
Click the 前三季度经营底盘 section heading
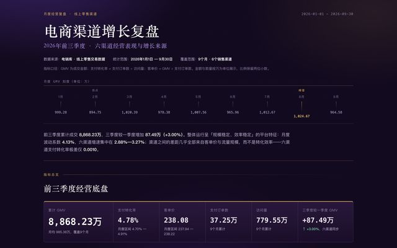click(76, 188)
